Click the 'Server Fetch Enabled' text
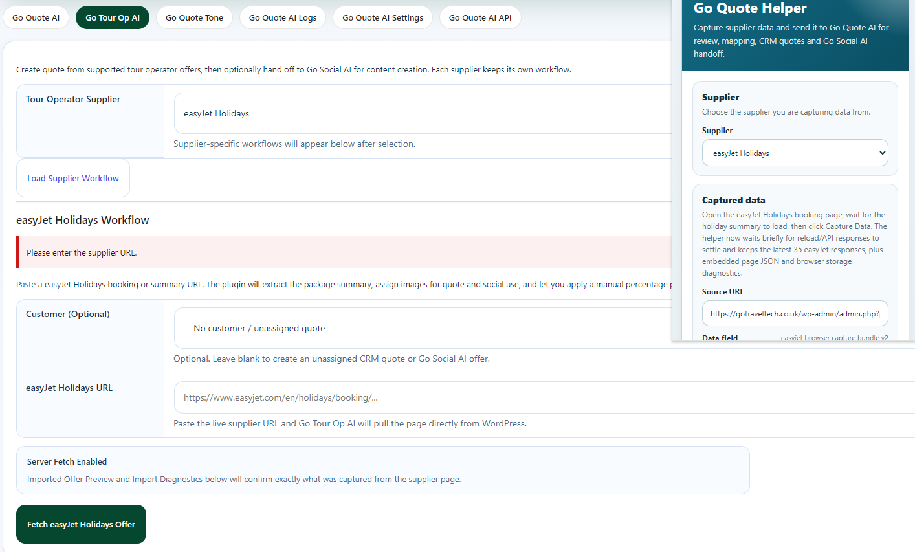This screenshot has width=915, height=552. point(67,461)
